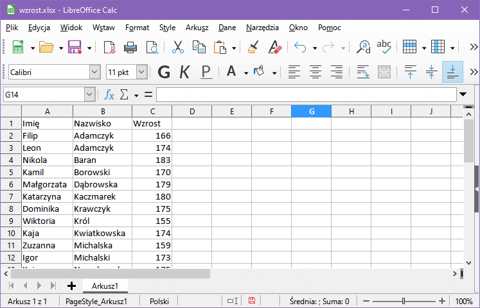
Task: Expand the font size 11 pkt dropdown
Action: 142,72
